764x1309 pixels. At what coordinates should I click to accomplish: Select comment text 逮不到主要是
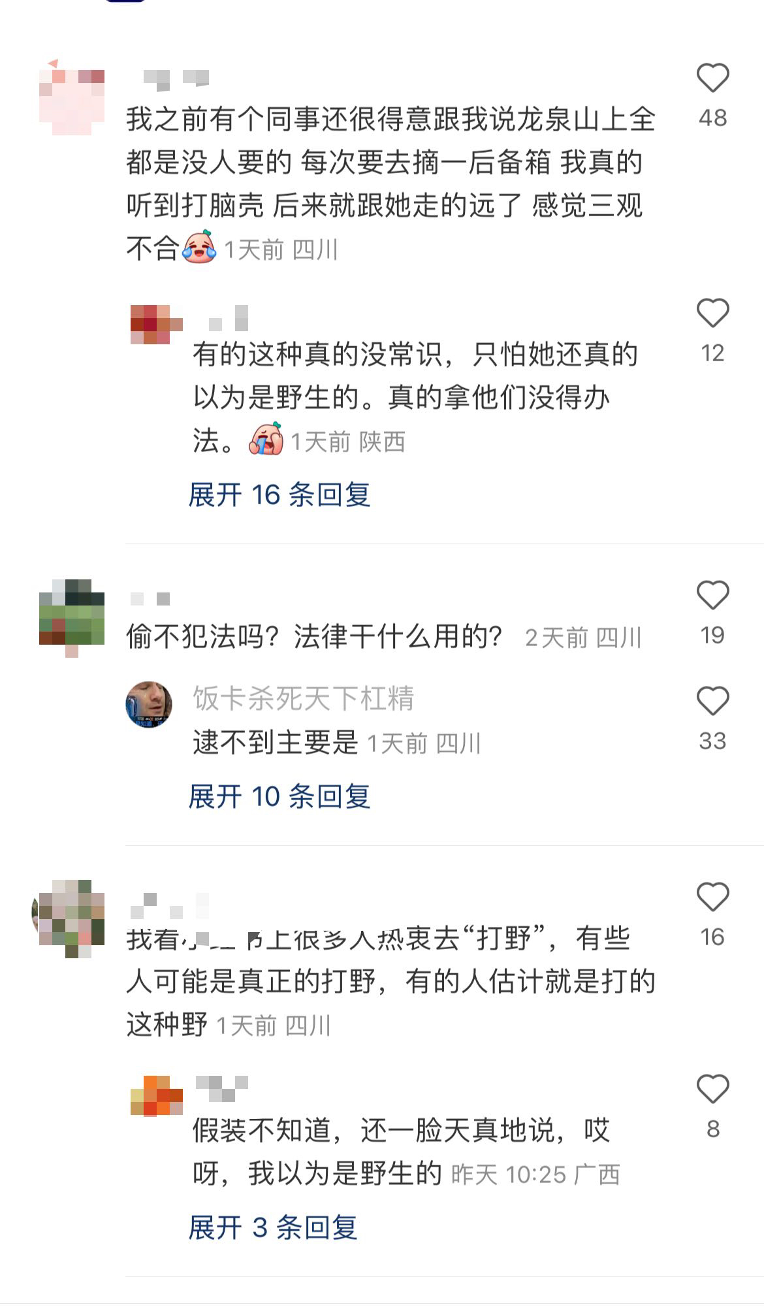click(x=276, y=742)
